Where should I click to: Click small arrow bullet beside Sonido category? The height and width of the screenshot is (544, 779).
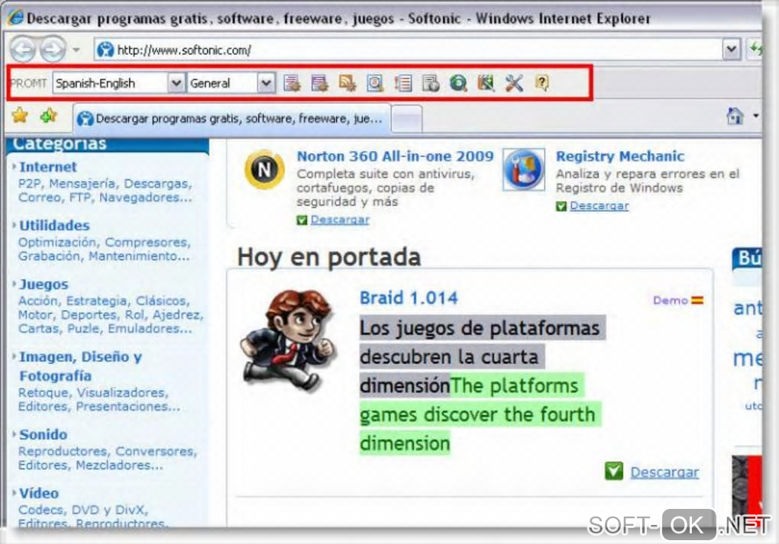point(14,434)
